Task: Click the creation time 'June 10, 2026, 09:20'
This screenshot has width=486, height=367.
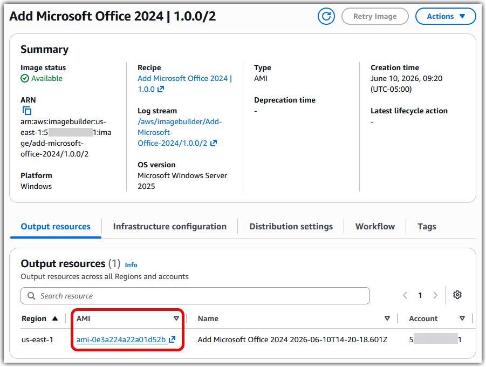Action: pos(406,78)
